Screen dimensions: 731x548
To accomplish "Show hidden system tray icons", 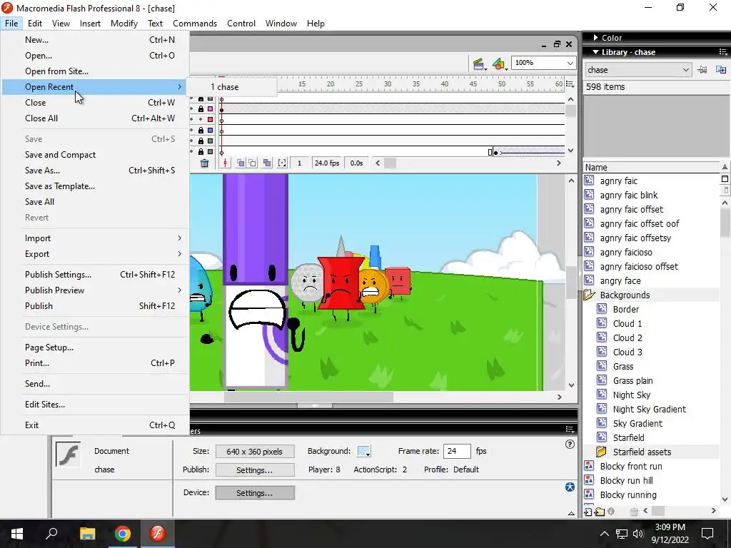I will (x=604, y=534).
